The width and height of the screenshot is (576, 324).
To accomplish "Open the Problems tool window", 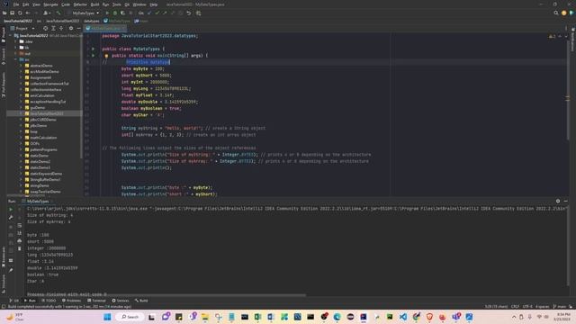I will click(71, 301).
